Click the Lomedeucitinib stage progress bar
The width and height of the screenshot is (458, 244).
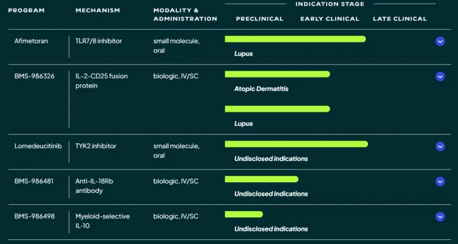click(296, 144)
